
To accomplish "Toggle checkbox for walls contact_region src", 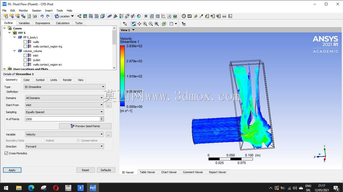I will [25, 65].
